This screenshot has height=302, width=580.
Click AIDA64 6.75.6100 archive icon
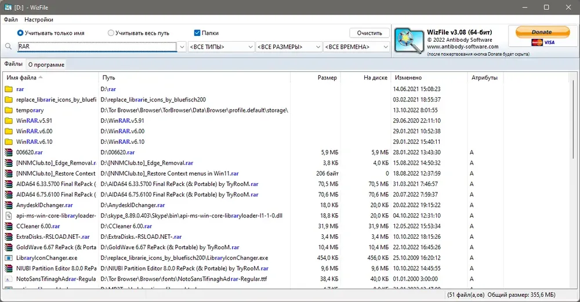9,194
